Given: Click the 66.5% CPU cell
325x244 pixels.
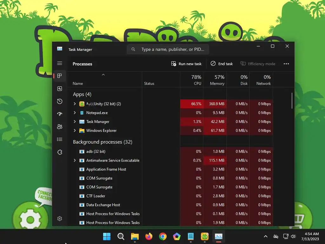Looking at the screenshot, I should [192, 104].
